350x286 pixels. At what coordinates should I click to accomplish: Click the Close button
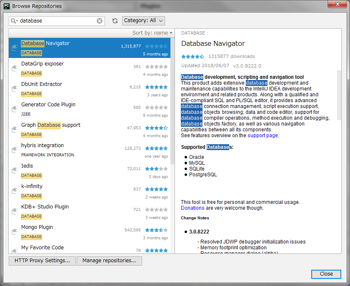326,274
